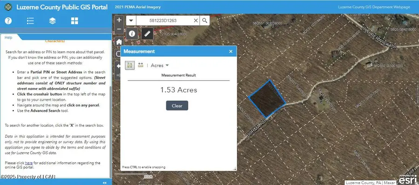Screen dimensions: 419x185
Task: Open the search source dropdown arrow
Action: click(131, 20)
